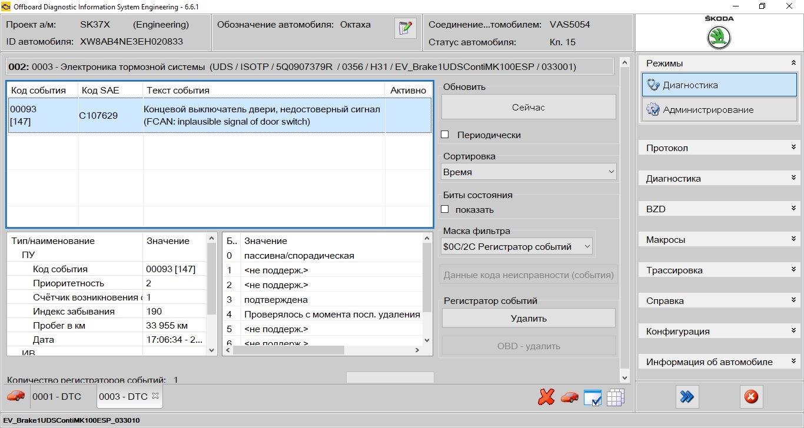The height and width of the screenshot is (428, 804).
Task: Click the red X cancel icon in bottom toolbar
Action: (x=546, y=397)
